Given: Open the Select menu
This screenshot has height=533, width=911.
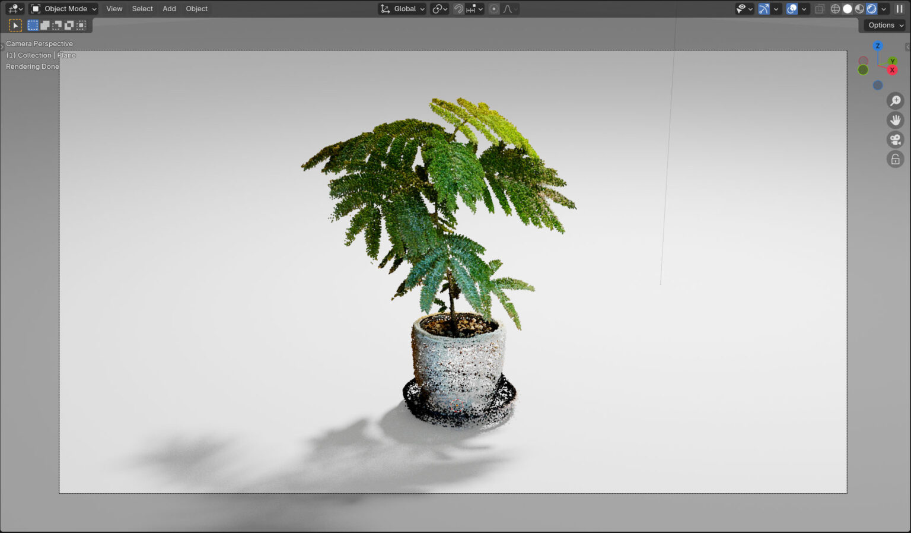Looking at the screenshot, I should tap(142, 9).
